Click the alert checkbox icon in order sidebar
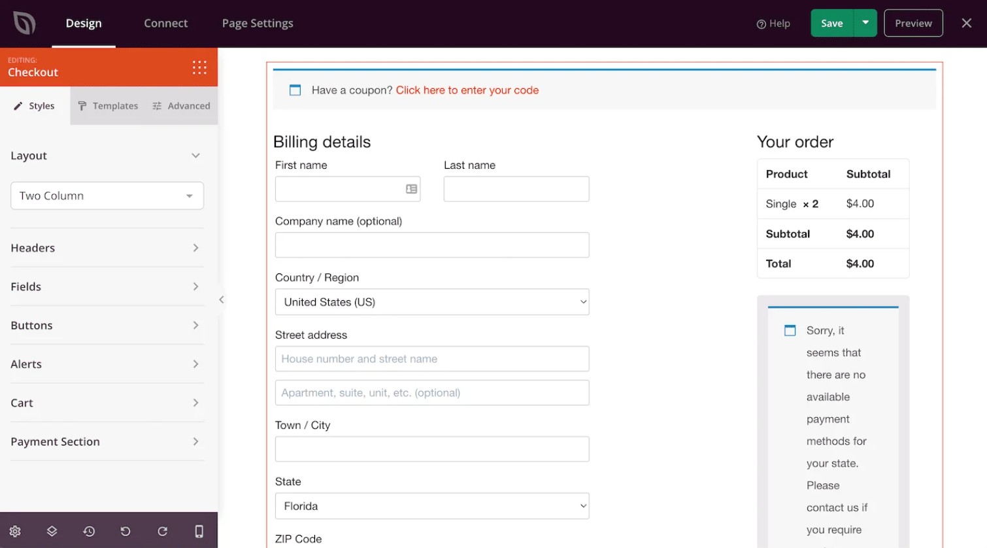 pos(790,330)
